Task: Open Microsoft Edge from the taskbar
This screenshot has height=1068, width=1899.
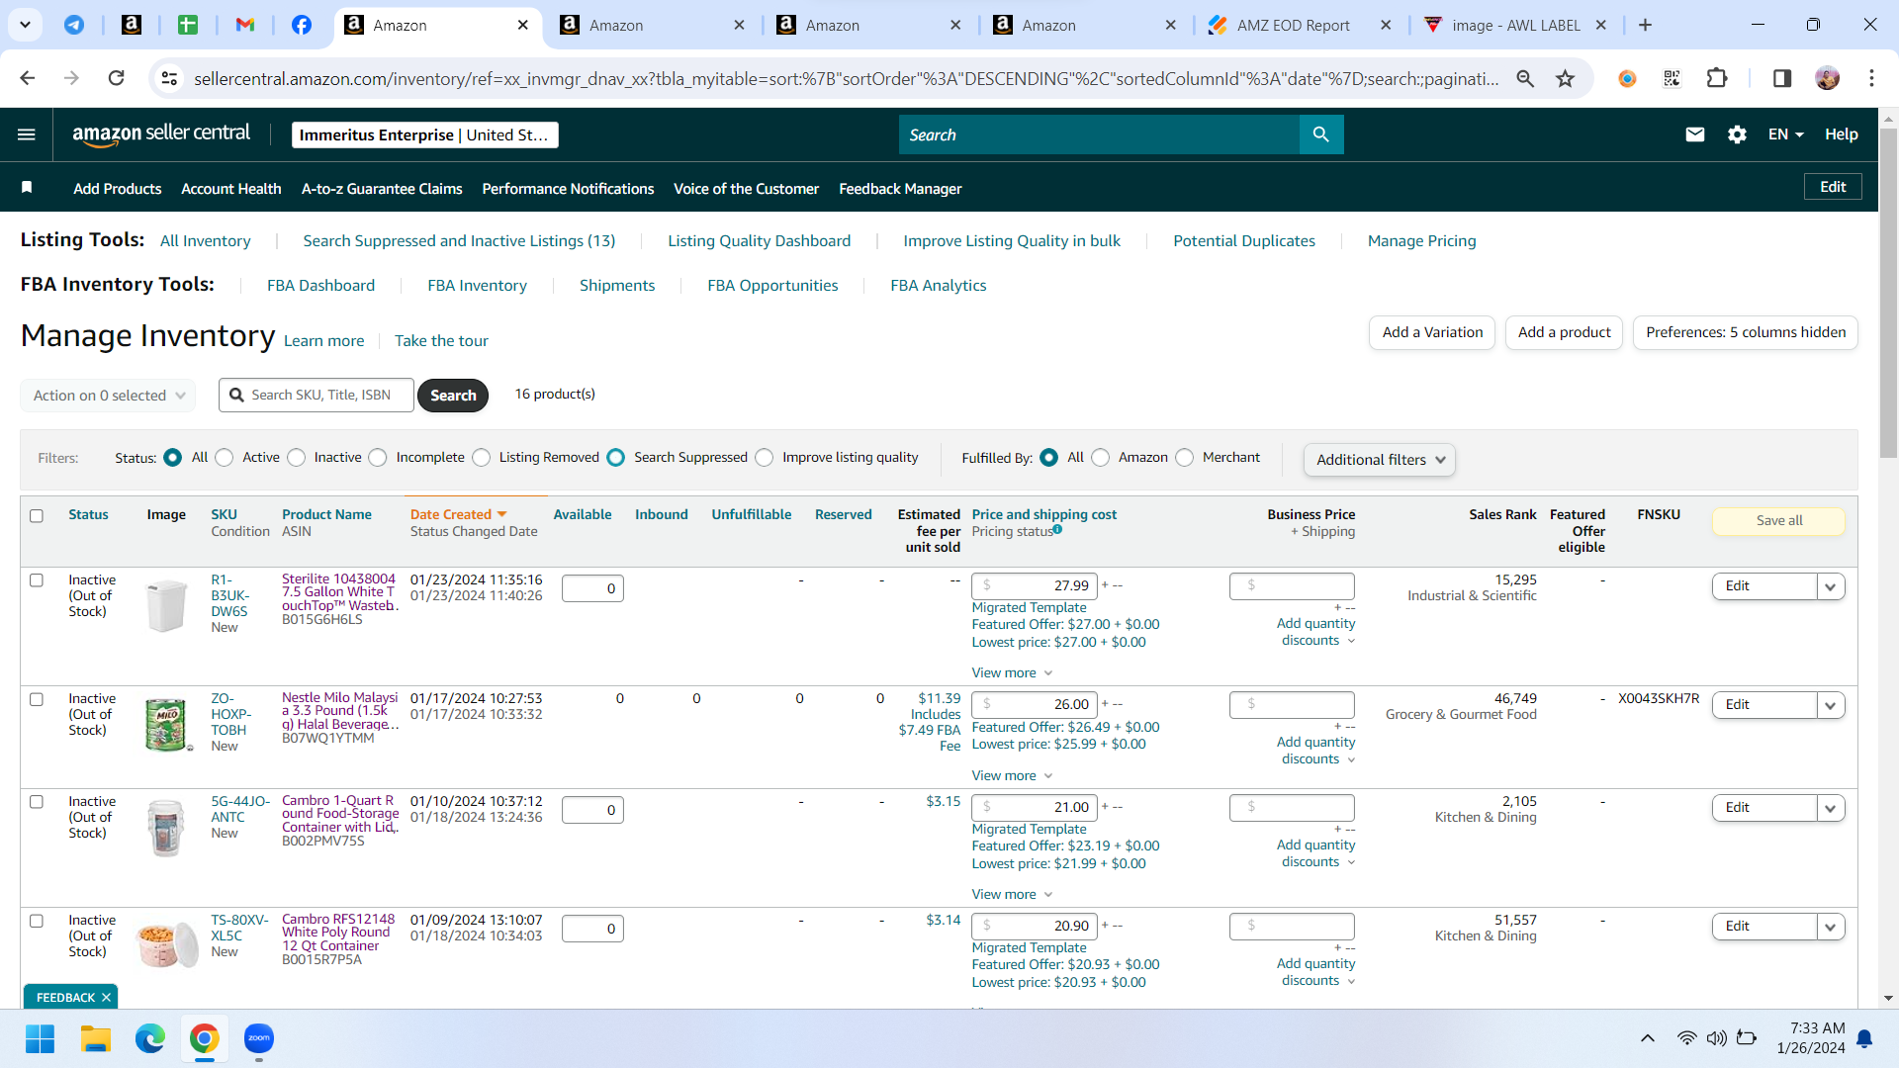Action: (150, 1038)
